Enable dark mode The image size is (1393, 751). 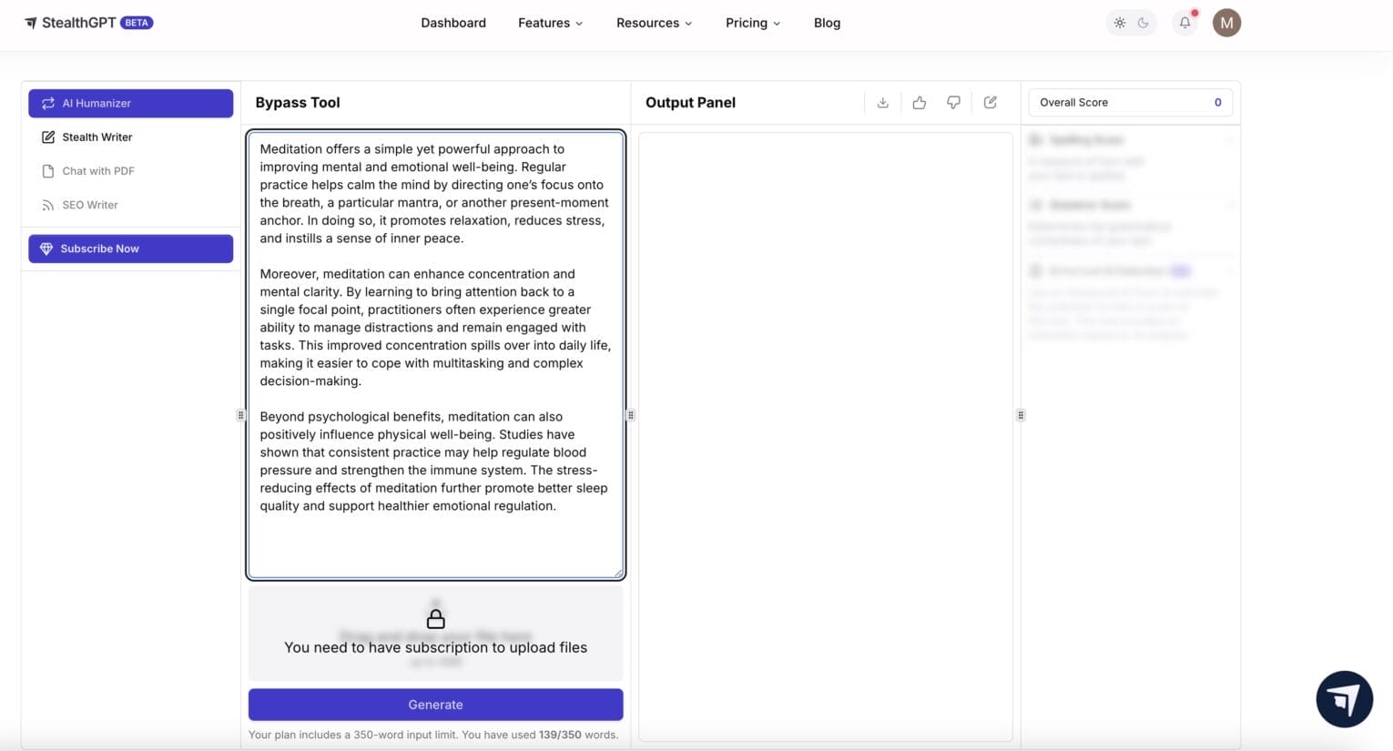click(1143, 22)
